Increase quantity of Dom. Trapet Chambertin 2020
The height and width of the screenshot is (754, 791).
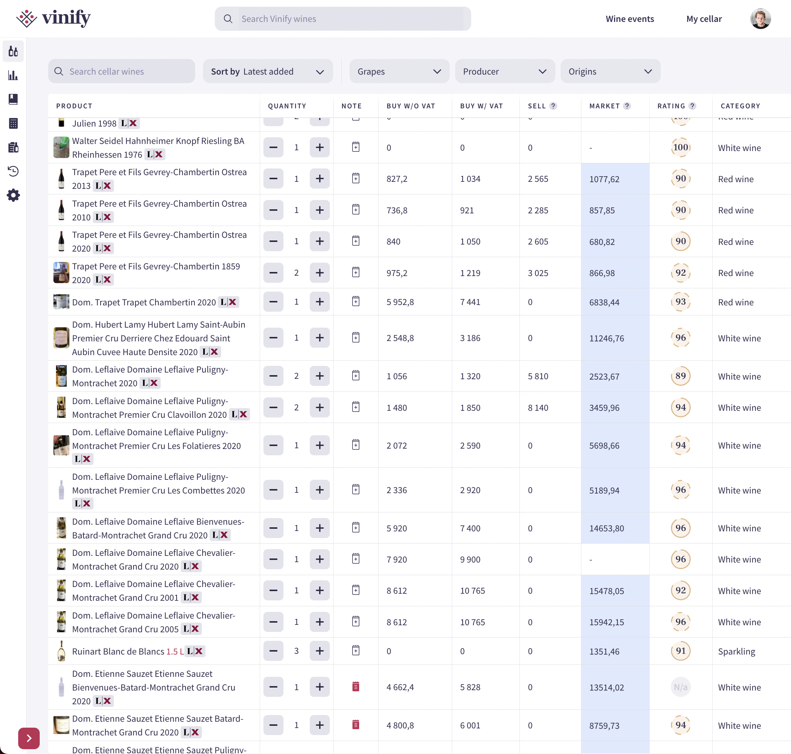(x=319, y=302)
